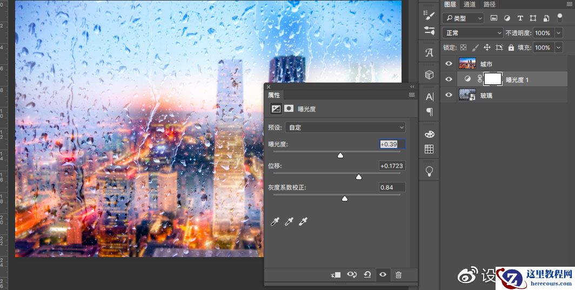Select the 玻璃 smart object thumbnail
Screen dimensions: 575x290
click(467, 95)
